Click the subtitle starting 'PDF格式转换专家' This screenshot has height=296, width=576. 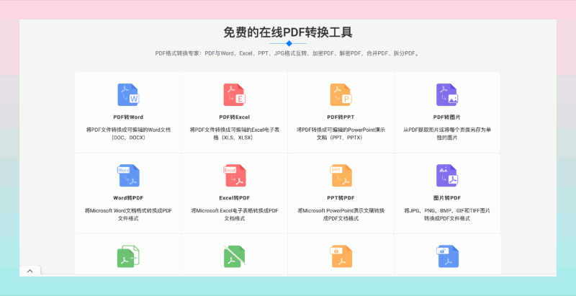288,53
